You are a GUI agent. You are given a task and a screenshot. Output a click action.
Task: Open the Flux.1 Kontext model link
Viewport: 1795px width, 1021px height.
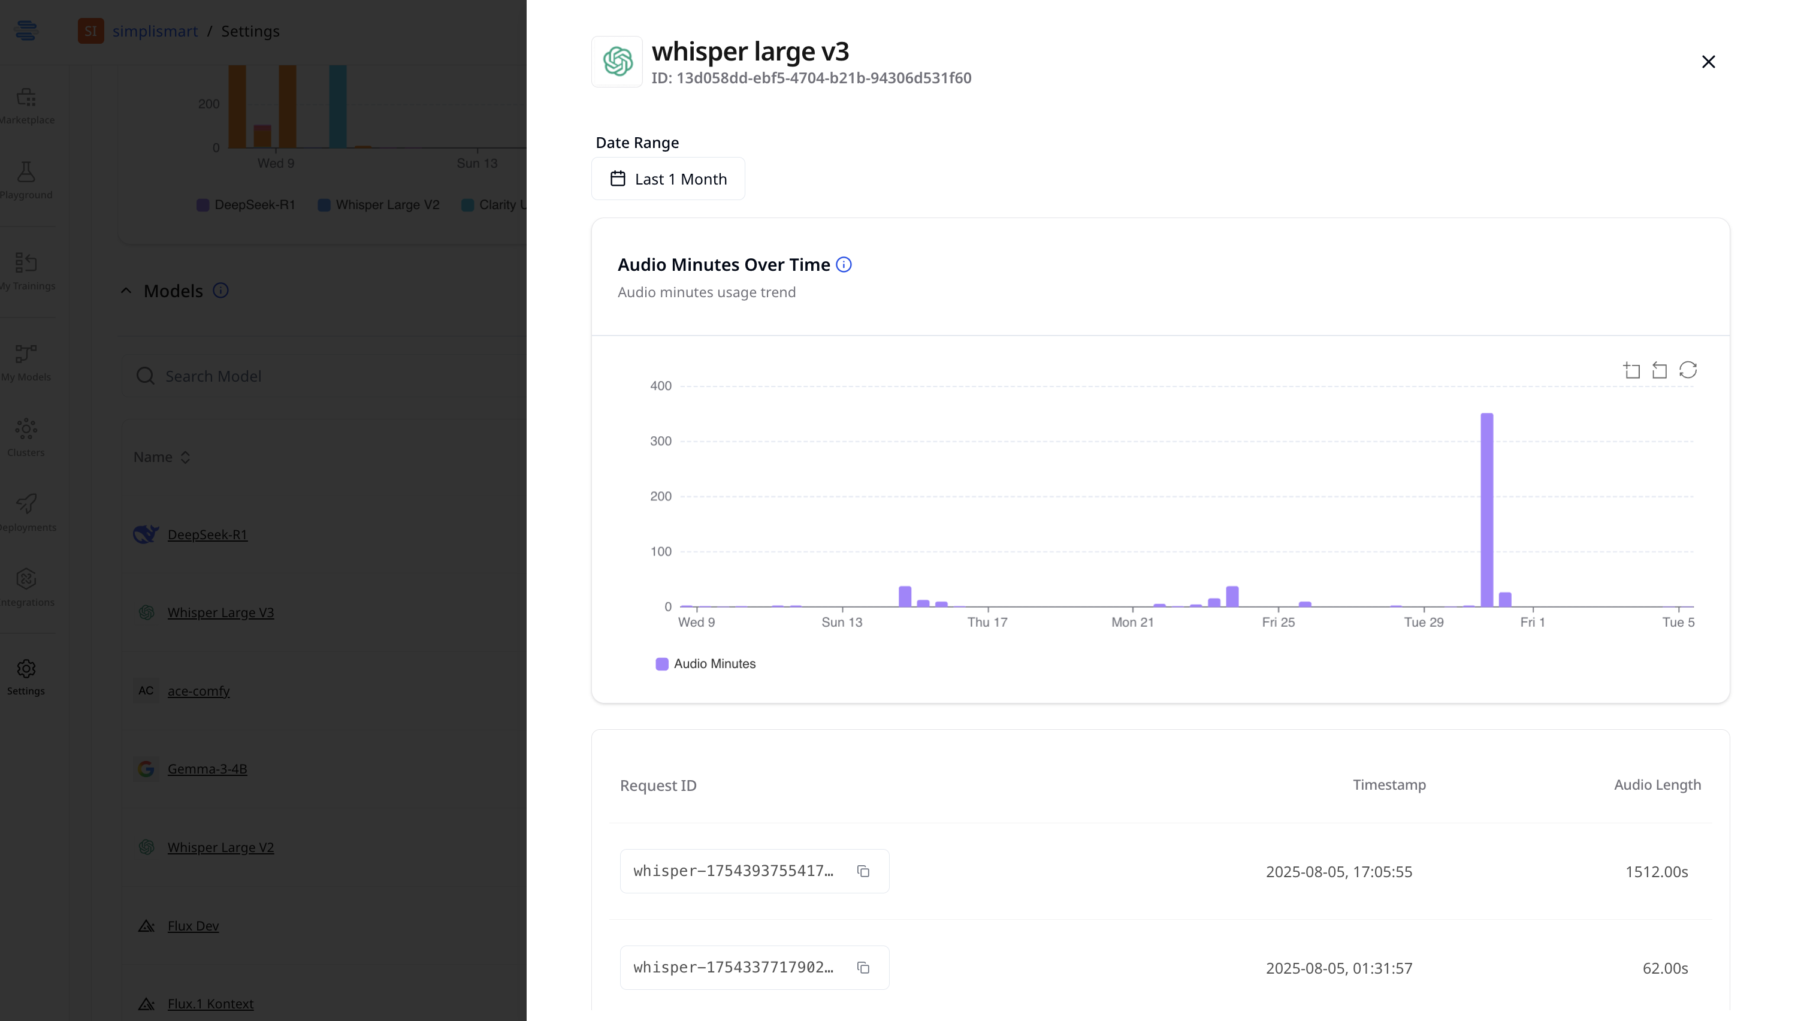coord(210,1004)
